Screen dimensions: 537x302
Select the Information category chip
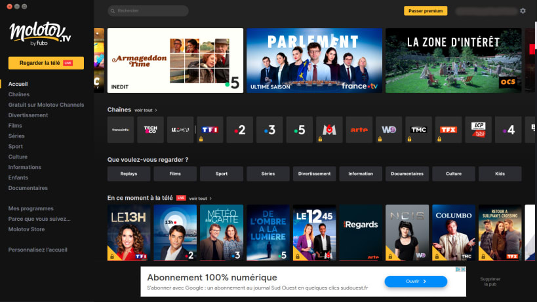pyautogui.click(x=361, y=174)
